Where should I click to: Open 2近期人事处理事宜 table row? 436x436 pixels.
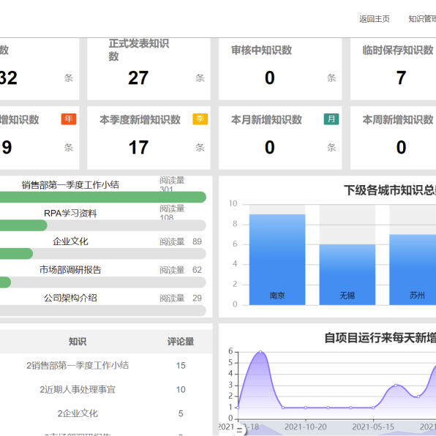click(106, 389)
